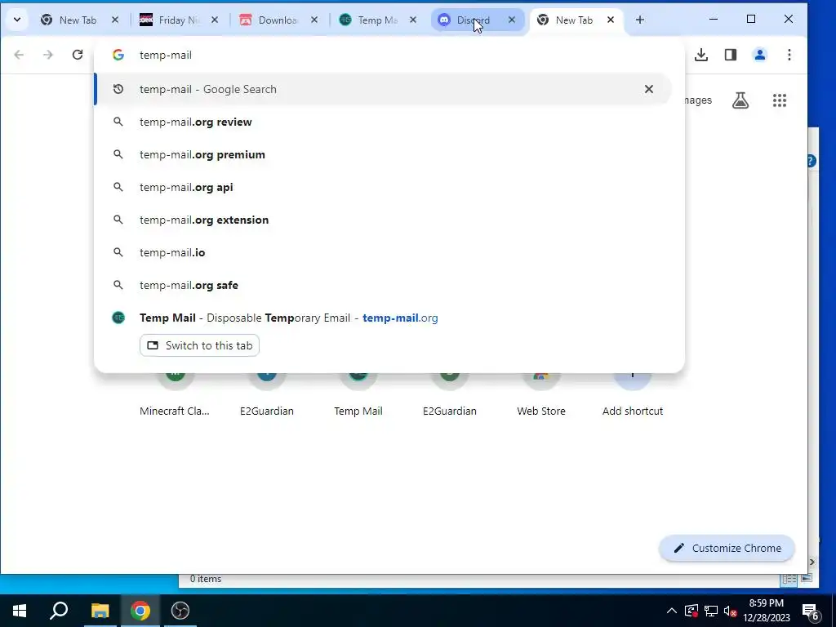Close the Download tab
Viewport: 836px width, 627px height.
pyautogui.click(x=314, y=20)
